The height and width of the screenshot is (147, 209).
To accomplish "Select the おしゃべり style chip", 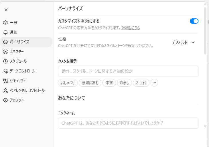I will click(x=68, y=83).
